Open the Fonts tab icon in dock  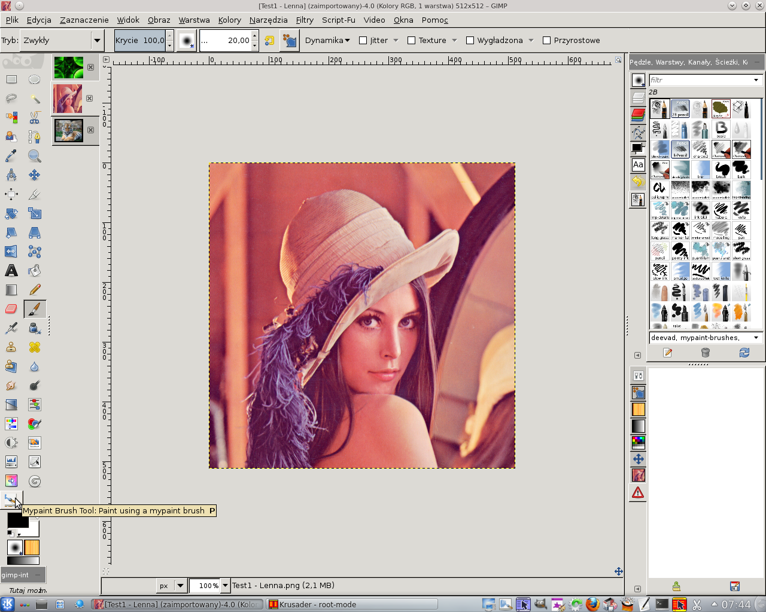639,165
